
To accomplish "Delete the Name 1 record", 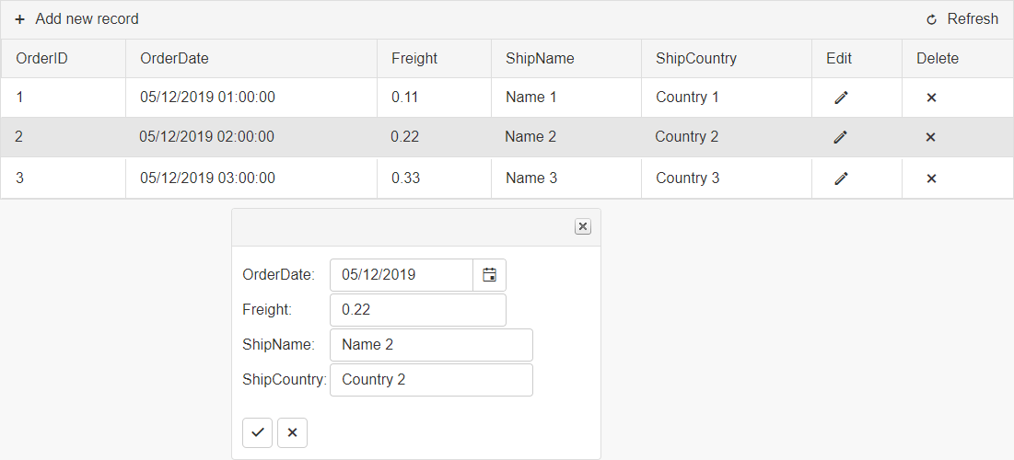I will pyautogui.click(x=931, y=98).
